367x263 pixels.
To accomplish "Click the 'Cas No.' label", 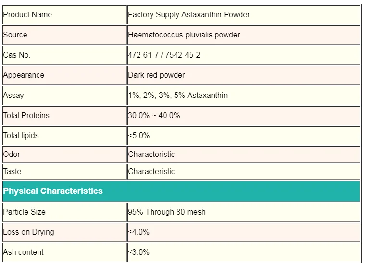I will point(17,55).
